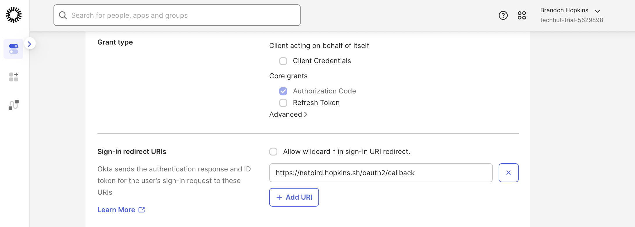This screenshot has width=635, height=227.
Task: Open the four-circle apps launcher icon
Action: [x=522, y=15]
